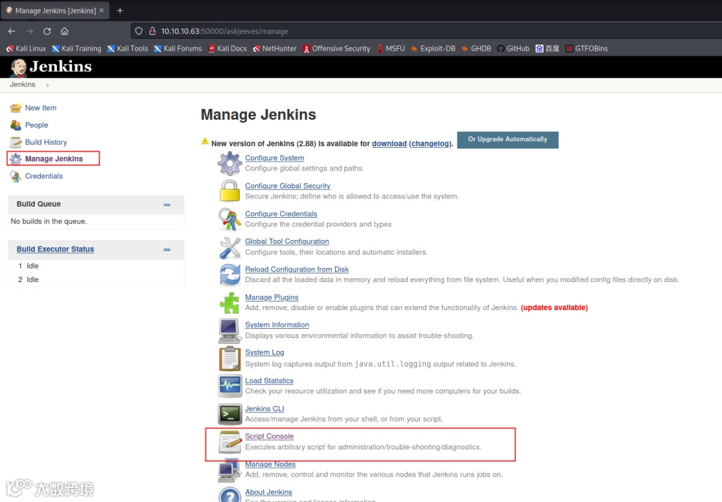Click the browser URL address field
The width and height of the screenshot is (722, 502).
(426, 31)
